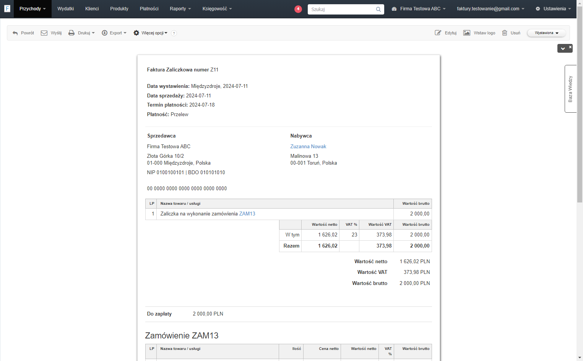This screenshot has height=361, width=583.
Task: Click the Drukuj printer icon
Action: click(71, 33)
